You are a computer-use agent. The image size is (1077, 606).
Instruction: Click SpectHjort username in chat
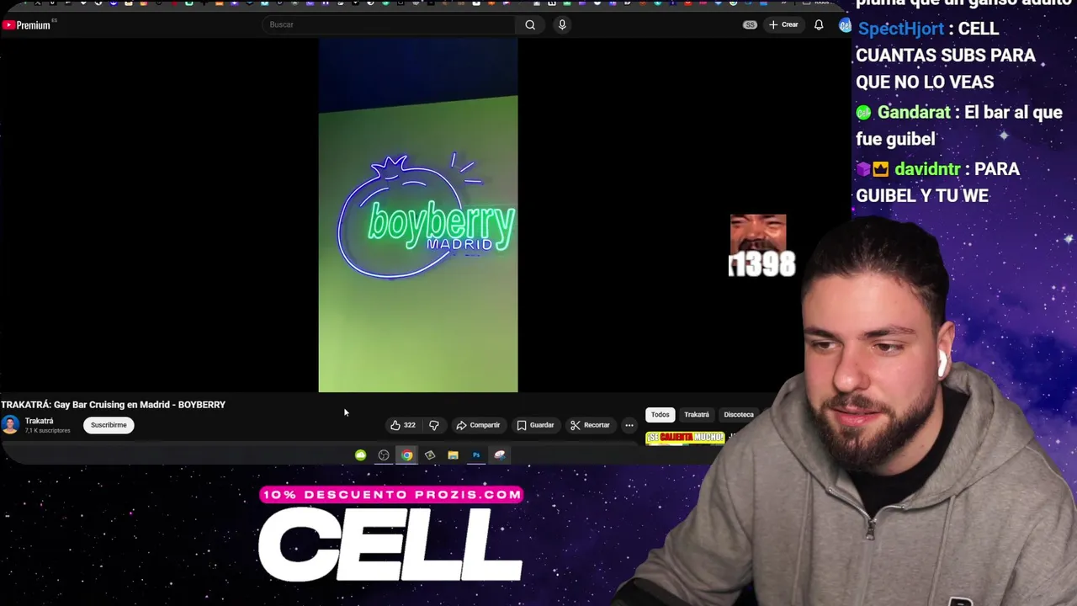tap(901, 29)
